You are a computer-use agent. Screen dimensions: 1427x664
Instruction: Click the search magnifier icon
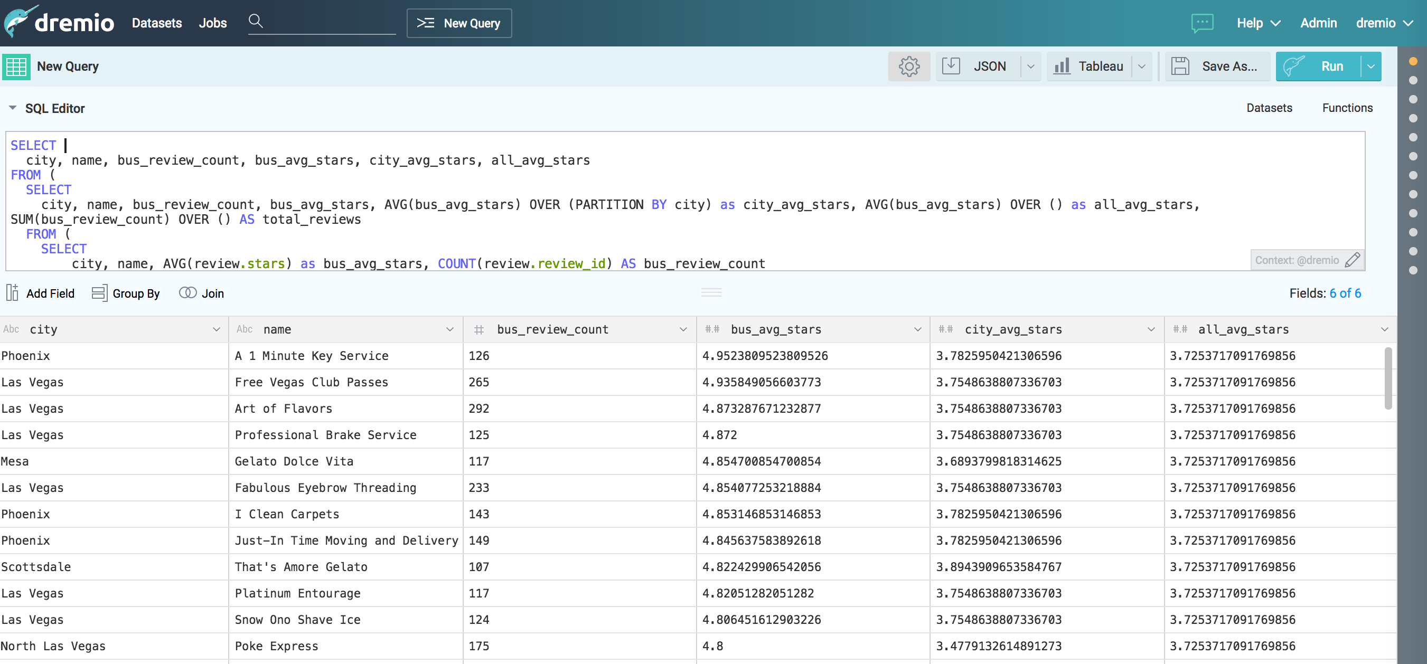click(256, 21)
